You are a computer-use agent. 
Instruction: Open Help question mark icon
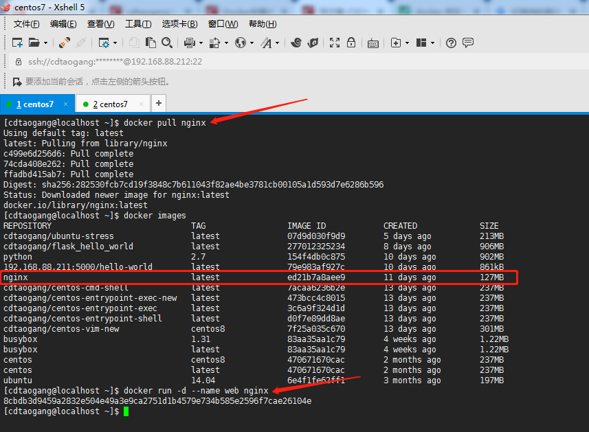pos(451,43)
